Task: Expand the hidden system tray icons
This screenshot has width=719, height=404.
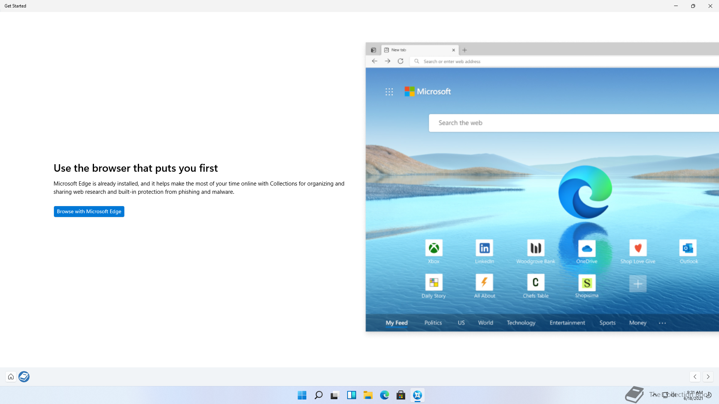Action: tap(654, 395)
